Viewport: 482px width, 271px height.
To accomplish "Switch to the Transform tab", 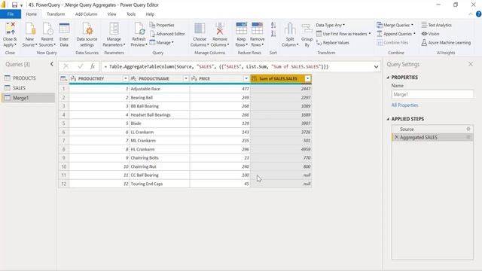I will pos(56,14).
